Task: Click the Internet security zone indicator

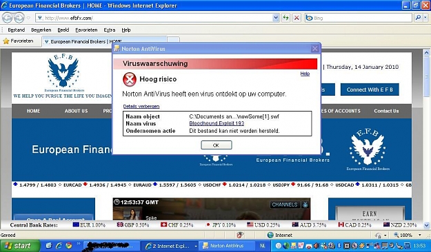Action: click(x=280, y=235)
